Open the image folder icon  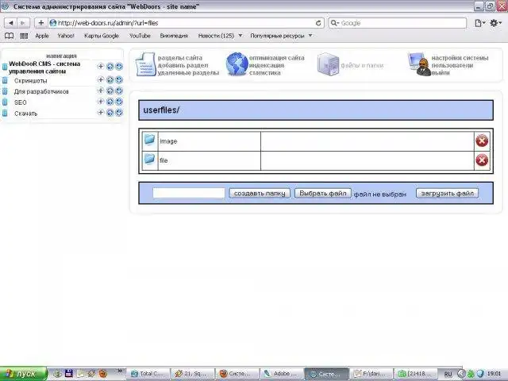tap(149, 140)
